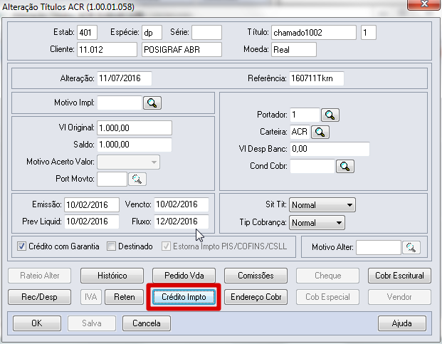Open the Comissões button
This screenshot has height=344, width=442.
click(256, 276)
